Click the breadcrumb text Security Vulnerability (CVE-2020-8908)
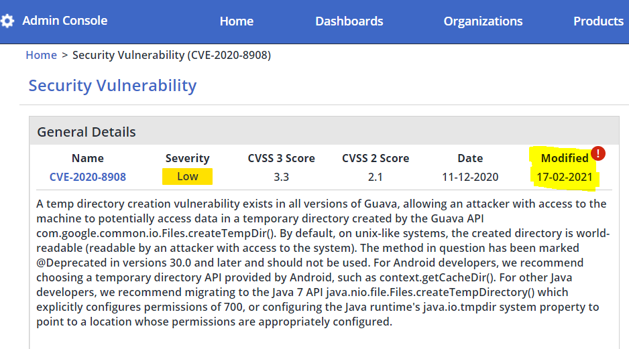Viewport: 629px width, 349px height. coord(172,55)
